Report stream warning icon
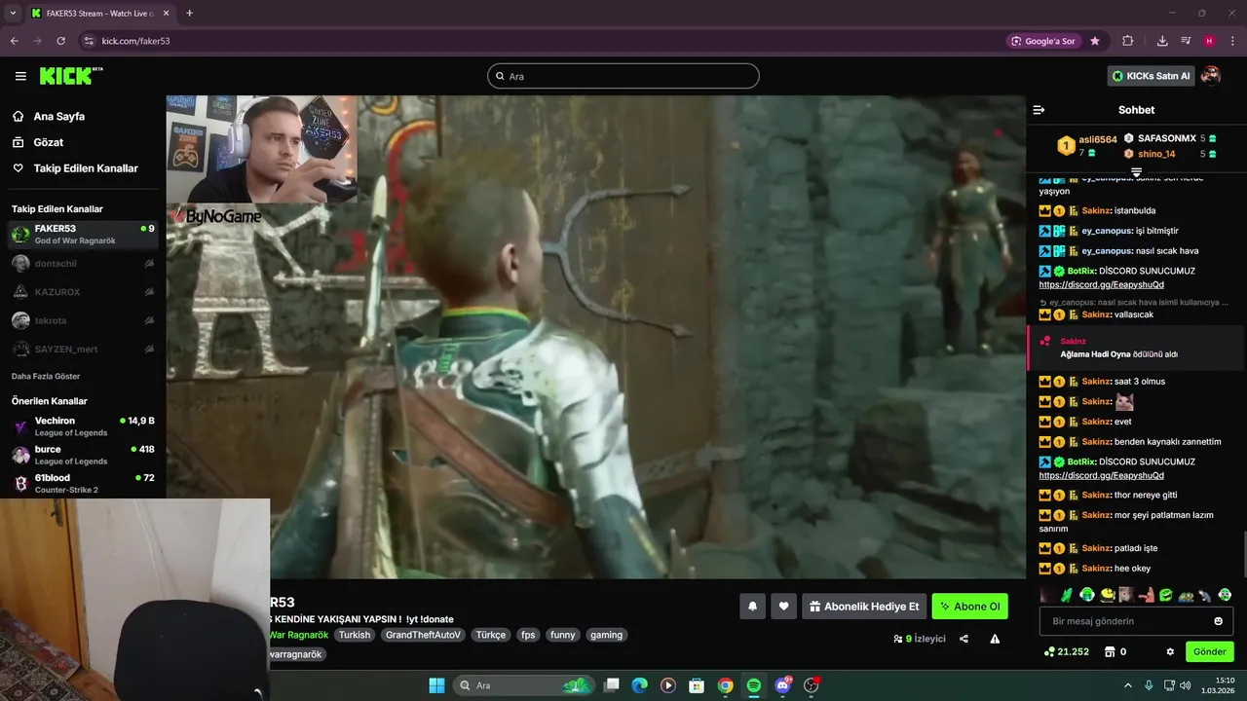Image resolution: width=1247 pixels, height=701 pixels. [995, 639]
